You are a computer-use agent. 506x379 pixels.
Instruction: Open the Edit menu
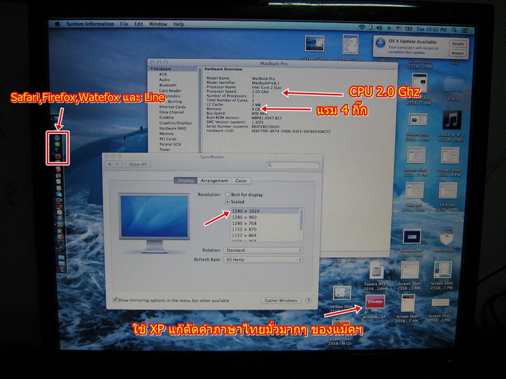[139, 24]
